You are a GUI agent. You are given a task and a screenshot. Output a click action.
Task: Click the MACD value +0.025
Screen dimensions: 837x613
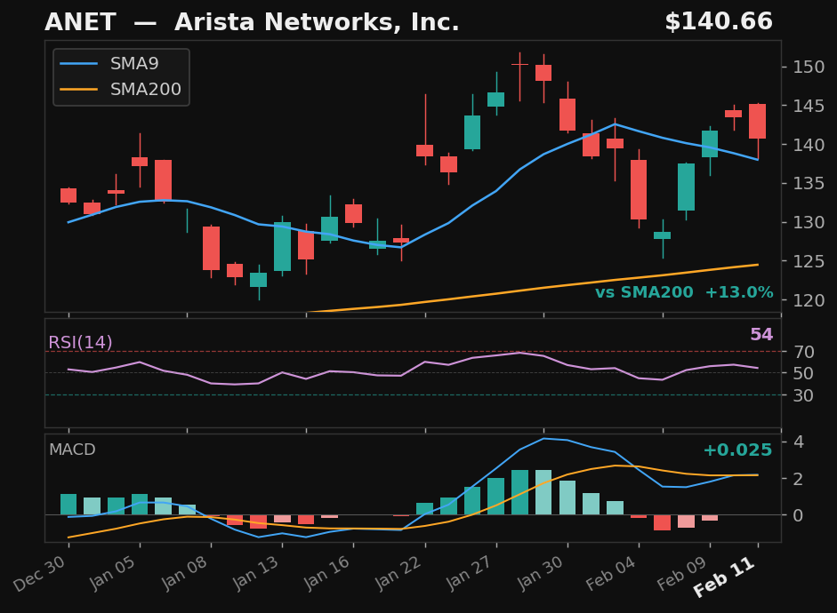737,450
